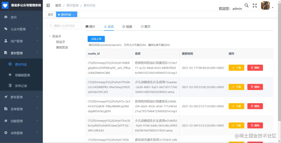
Task: Click the heart logo icon
Action: (x=5, y=5)
